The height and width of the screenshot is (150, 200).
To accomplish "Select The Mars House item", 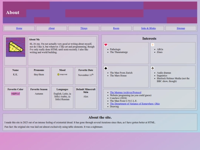I will tap(118, 76).
